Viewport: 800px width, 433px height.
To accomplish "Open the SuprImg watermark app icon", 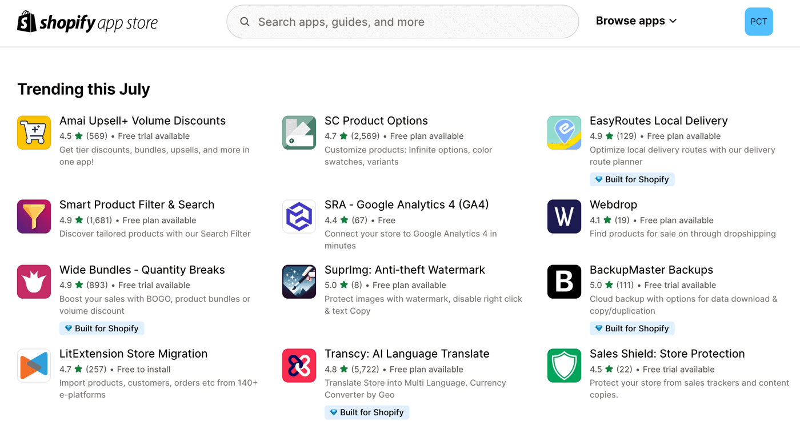I will [299, 282].
